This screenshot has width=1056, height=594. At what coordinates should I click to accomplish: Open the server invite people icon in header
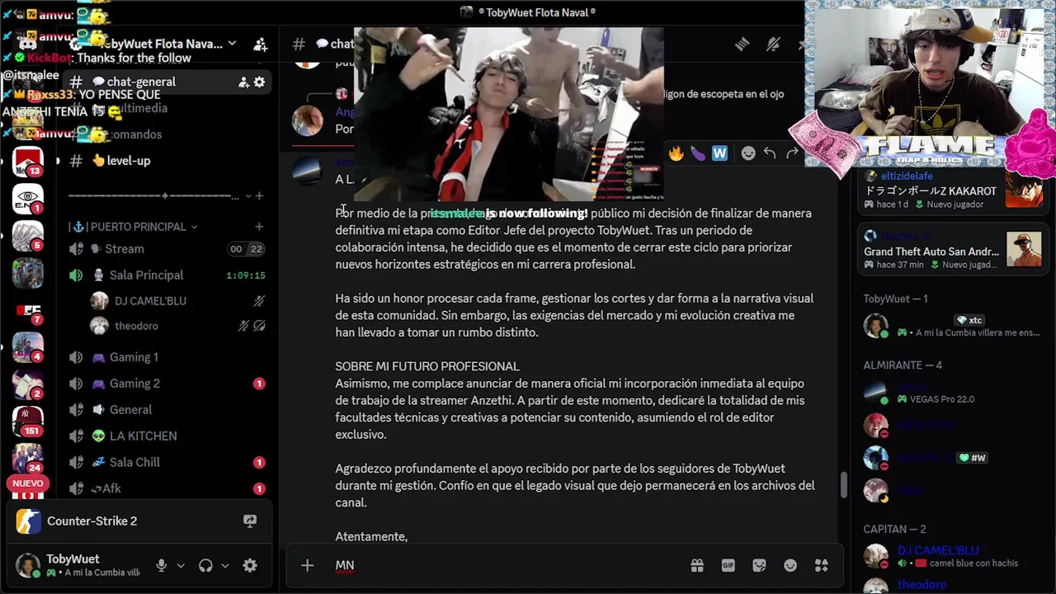click(x=260, y=44)
